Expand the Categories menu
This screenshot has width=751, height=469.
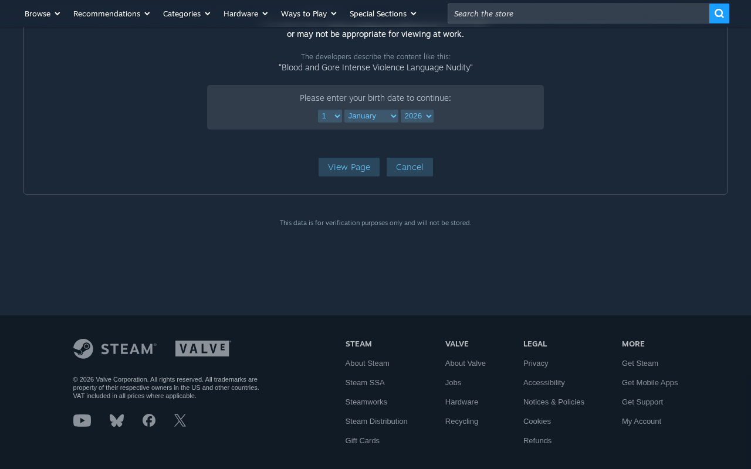(x=187, y=13)
